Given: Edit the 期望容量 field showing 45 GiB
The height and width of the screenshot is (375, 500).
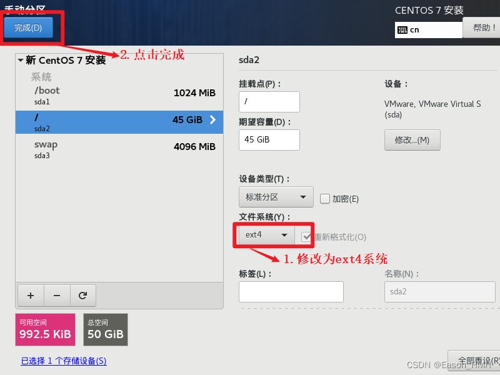Looking at the screenshot, I should (x=269, y=139).
